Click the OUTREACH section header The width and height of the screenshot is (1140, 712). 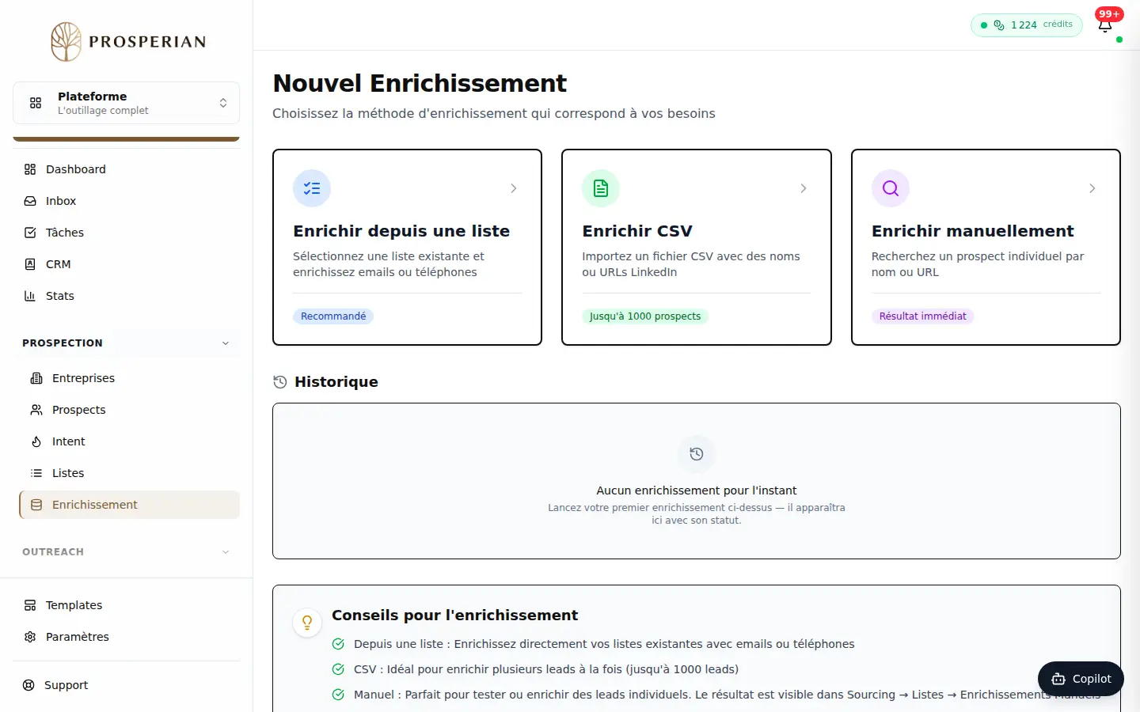coord(127,552)
